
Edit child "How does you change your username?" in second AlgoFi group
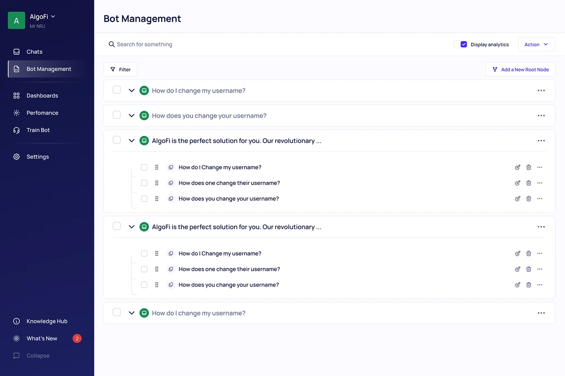pos(517,285)
